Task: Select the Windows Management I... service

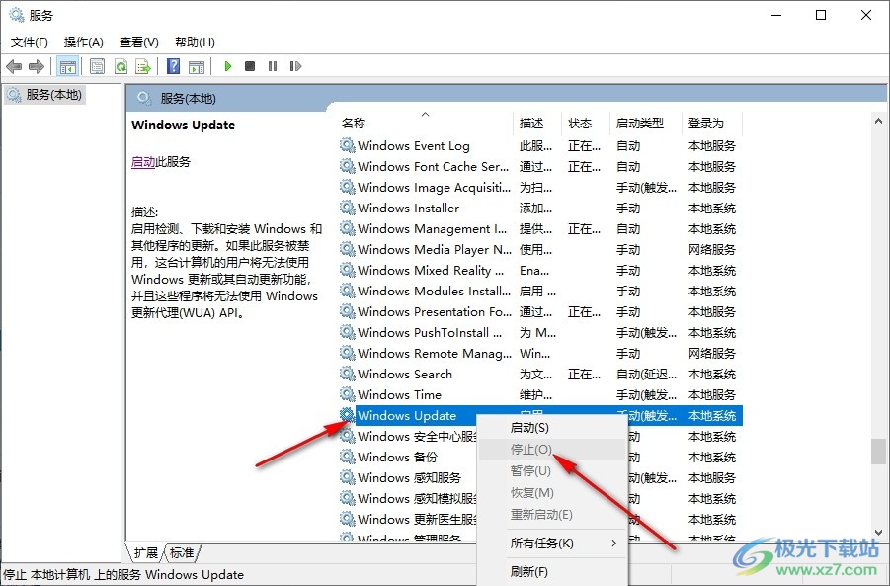Action: tap(433, 229)
